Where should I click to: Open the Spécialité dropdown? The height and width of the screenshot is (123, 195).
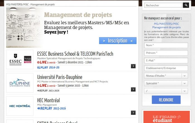coord(166,83)
